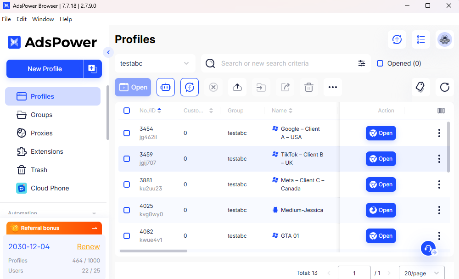Open the 20/page pagination dropdown

coord(421,273)
